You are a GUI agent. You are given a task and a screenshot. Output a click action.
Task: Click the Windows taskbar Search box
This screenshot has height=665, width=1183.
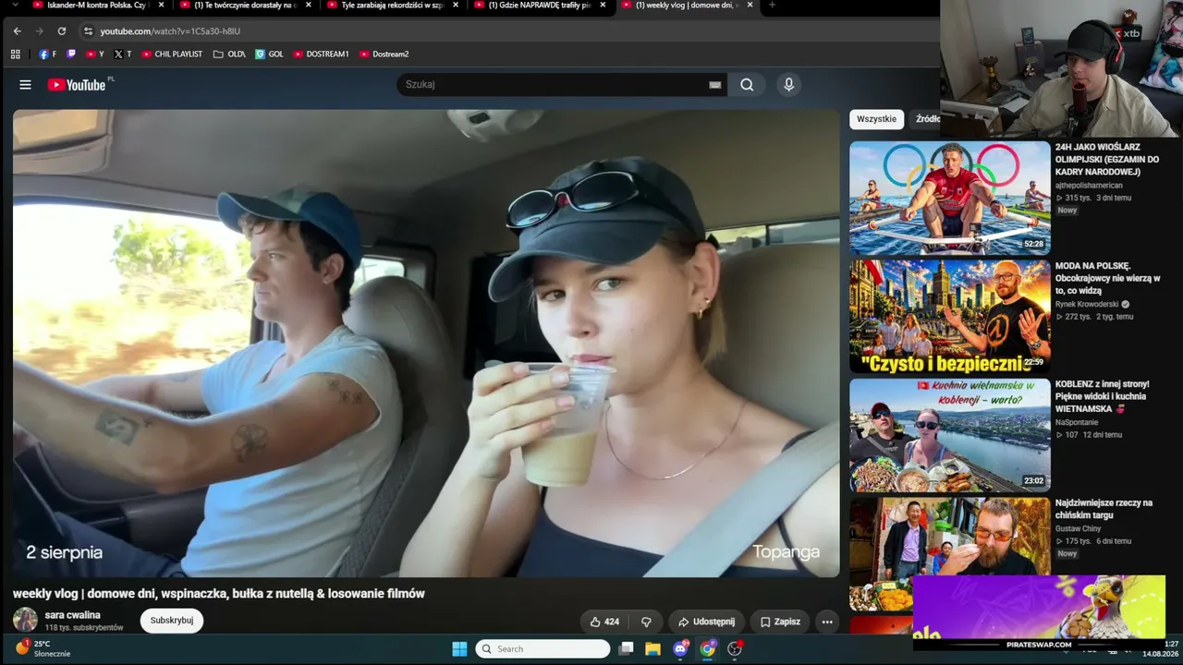point(543,649)
